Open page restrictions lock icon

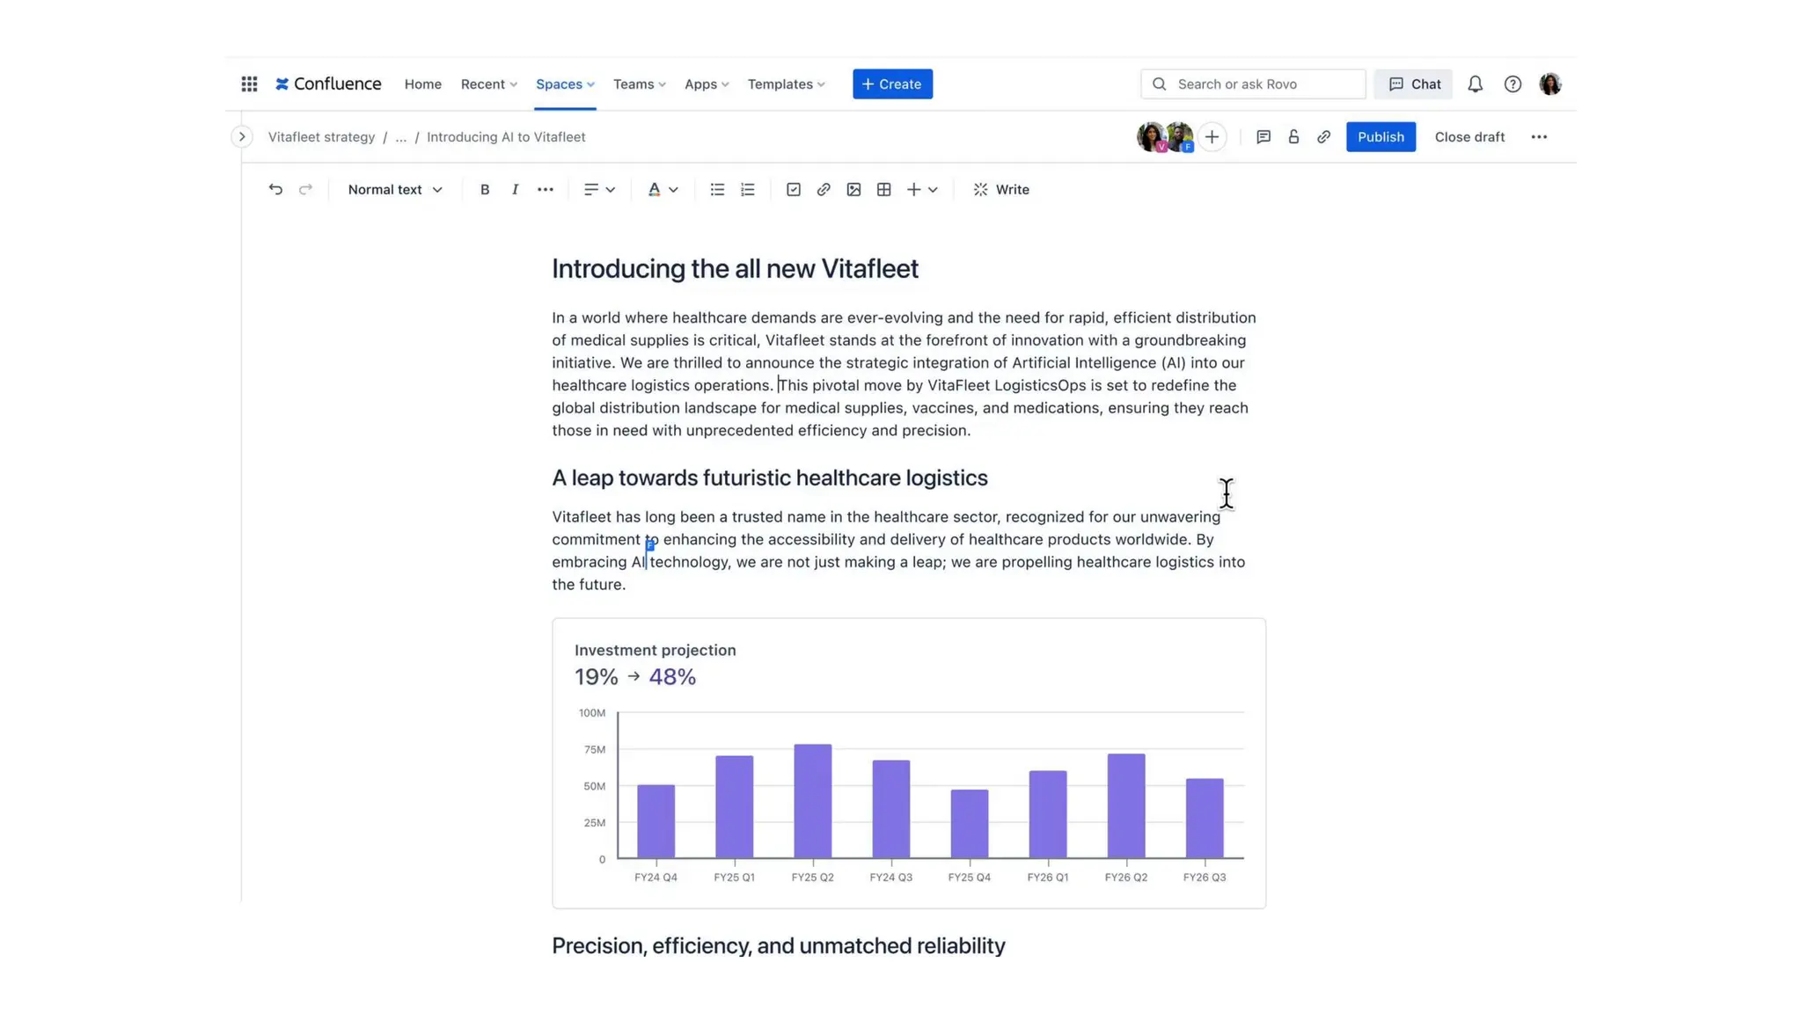pos(1293,136)
